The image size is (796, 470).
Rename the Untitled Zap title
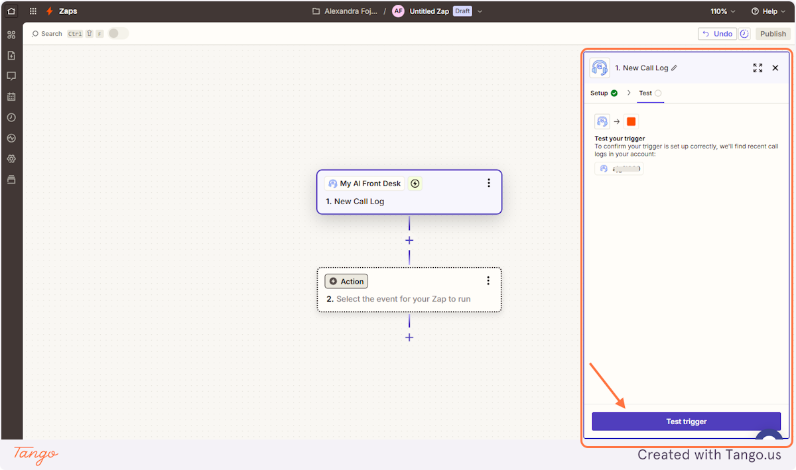tap(429, 11)
